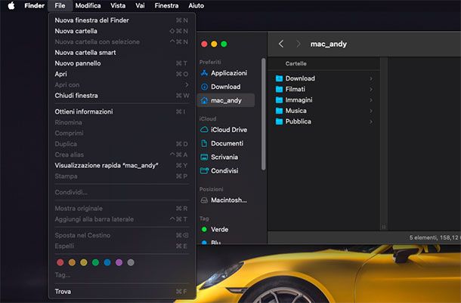Image resolution: width=461 pixels, height=303 pixels.
Task: Expand the Musica folder chevron
Action: pyautogui.click(x=371, y=111)
